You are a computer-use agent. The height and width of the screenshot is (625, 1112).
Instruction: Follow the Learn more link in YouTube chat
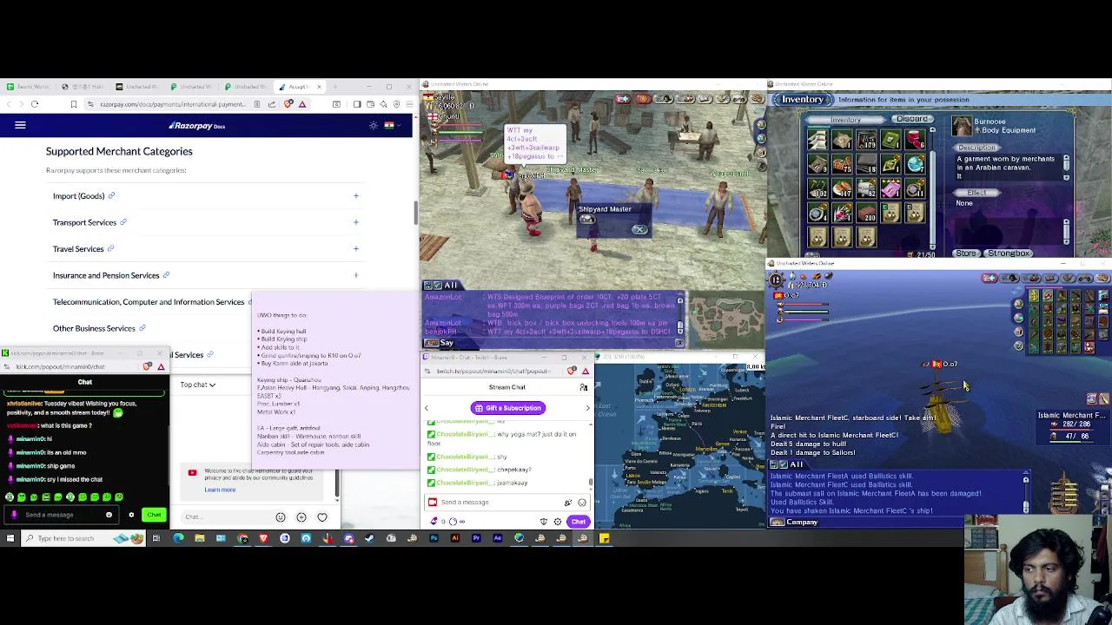(220, 490)
